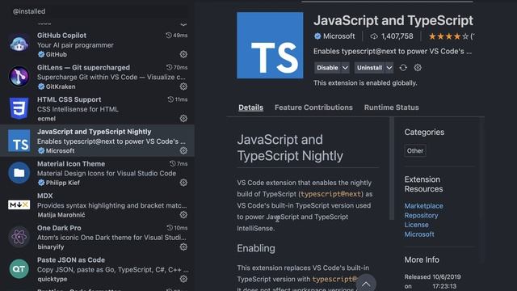Click the install count download icon
The height and width of the screenshot is (291, 517).
tap(374, 36)
